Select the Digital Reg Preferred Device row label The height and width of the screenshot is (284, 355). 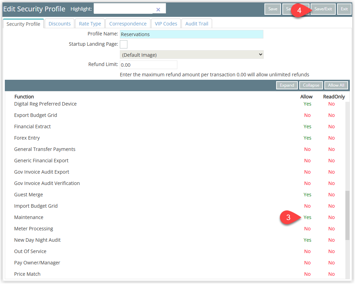[x=45, y=104]
